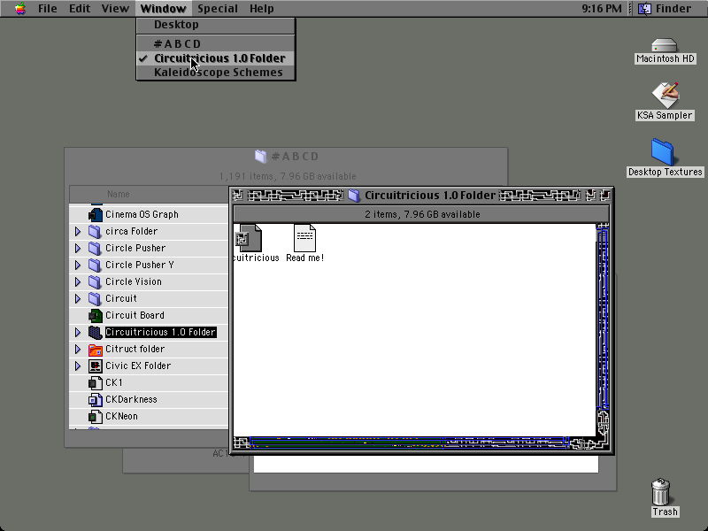Close the open Window menu
Image resolution: width=708 pixels, height=531 pixels.
click(163, 9)
